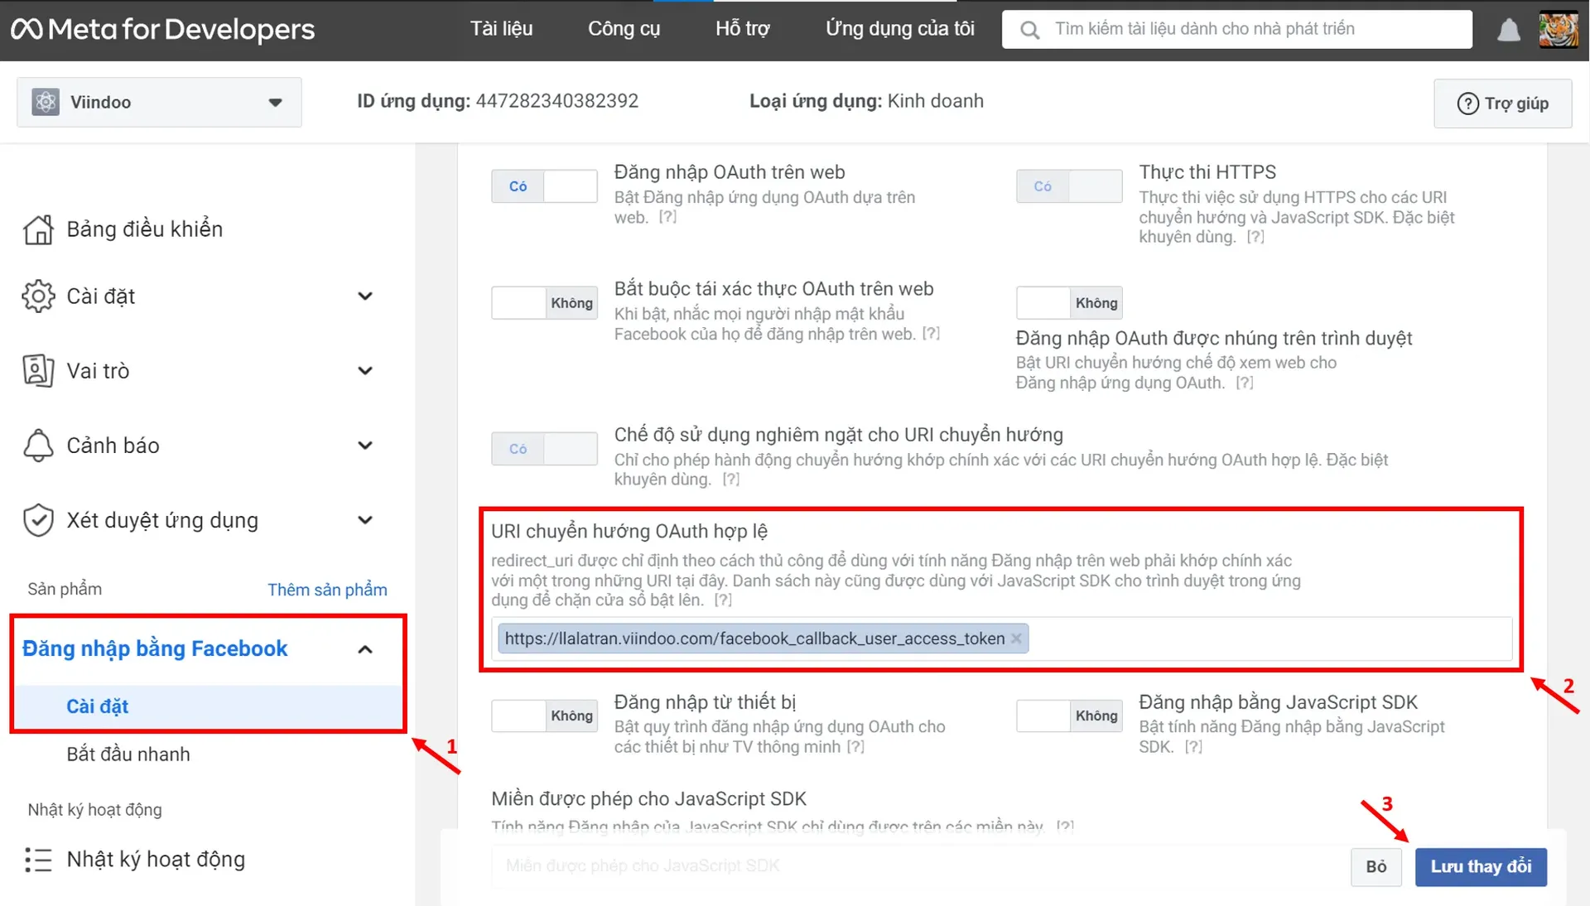Expand the Cảnh báo sidebar section
The image size is (1590, 906).
pyautogui.click(x=365, y=446)
